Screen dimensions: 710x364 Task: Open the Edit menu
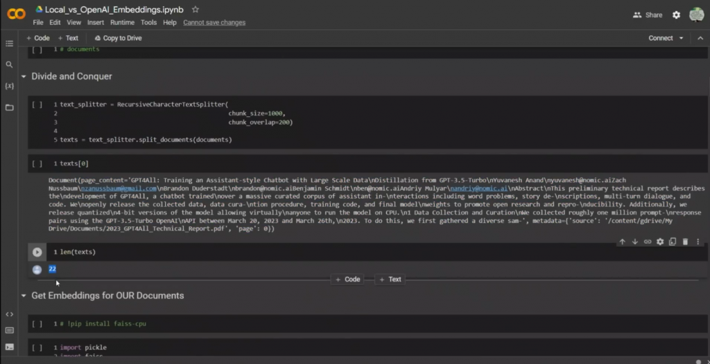pyautogui.click(x=55, y=23)
